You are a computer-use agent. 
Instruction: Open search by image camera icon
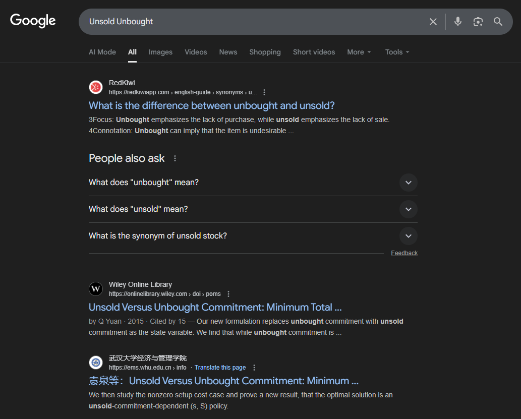(x=478, y=22)
